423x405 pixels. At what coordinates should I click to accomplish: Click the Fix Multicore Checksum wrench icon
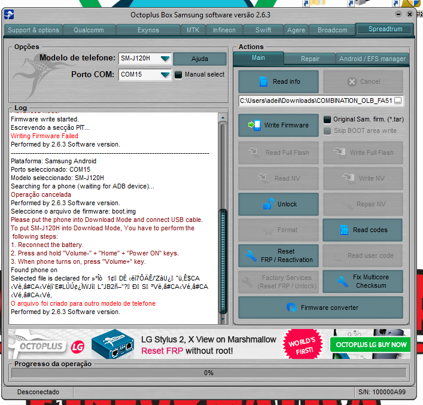click(343, 281)
